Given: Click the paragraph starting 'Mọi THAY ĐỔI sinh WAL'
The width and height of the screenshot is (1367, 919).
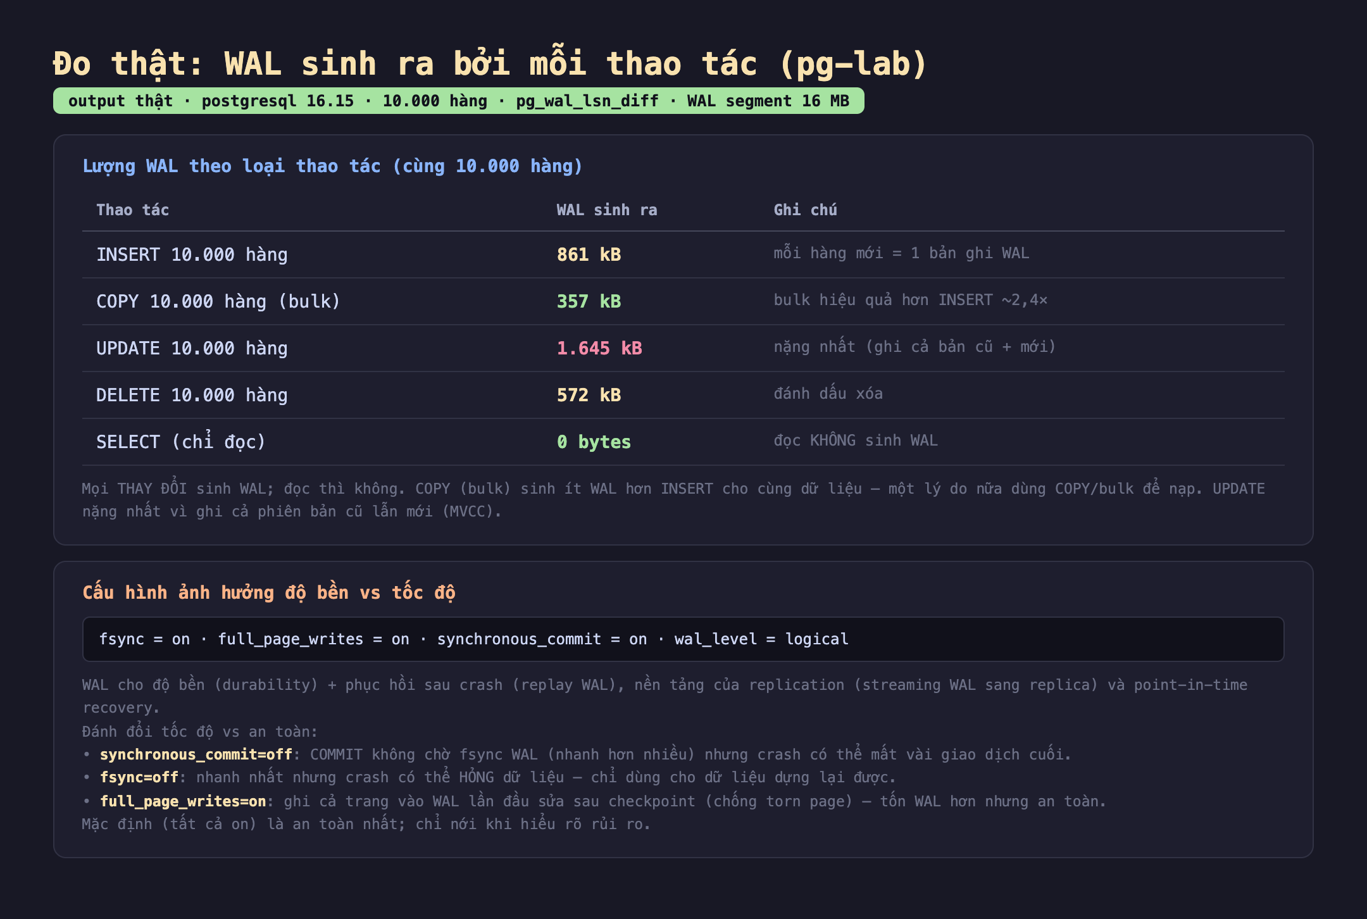Looking at the screenshot, I should 673,500.
